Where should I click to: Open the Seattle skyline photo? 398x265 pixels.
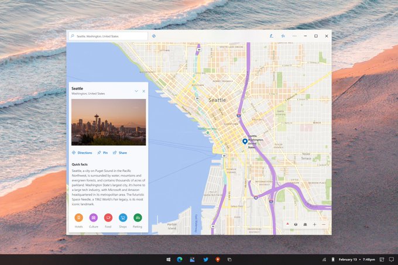(x=109, y=122)
